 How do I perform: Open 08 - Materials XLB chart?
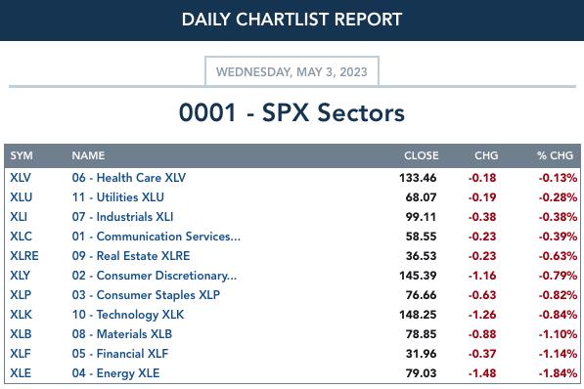pyautogui.click(x=122, y=334)
